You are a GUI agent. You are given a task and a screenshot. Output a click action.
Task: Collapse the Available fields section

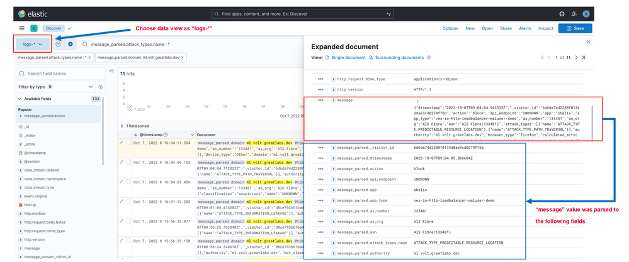pyautogui.click(x=20, y=99)
